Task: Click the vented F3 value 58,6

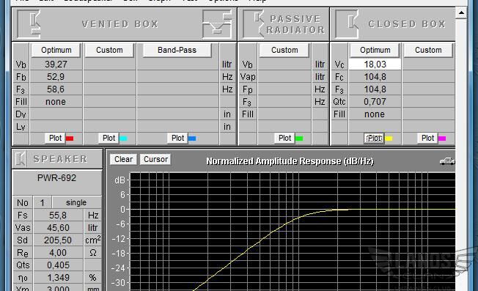Action: 56,89
